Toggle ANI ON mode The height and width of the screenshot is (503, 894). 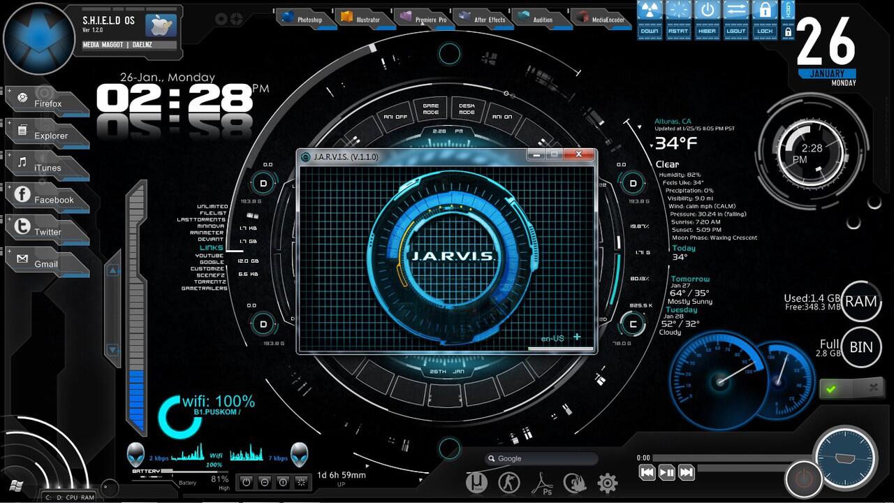tap(502, 117)
